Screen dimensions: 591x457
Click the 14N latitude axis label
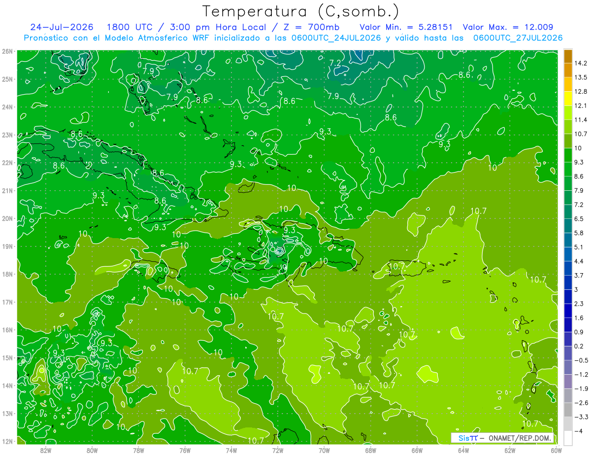7,386
